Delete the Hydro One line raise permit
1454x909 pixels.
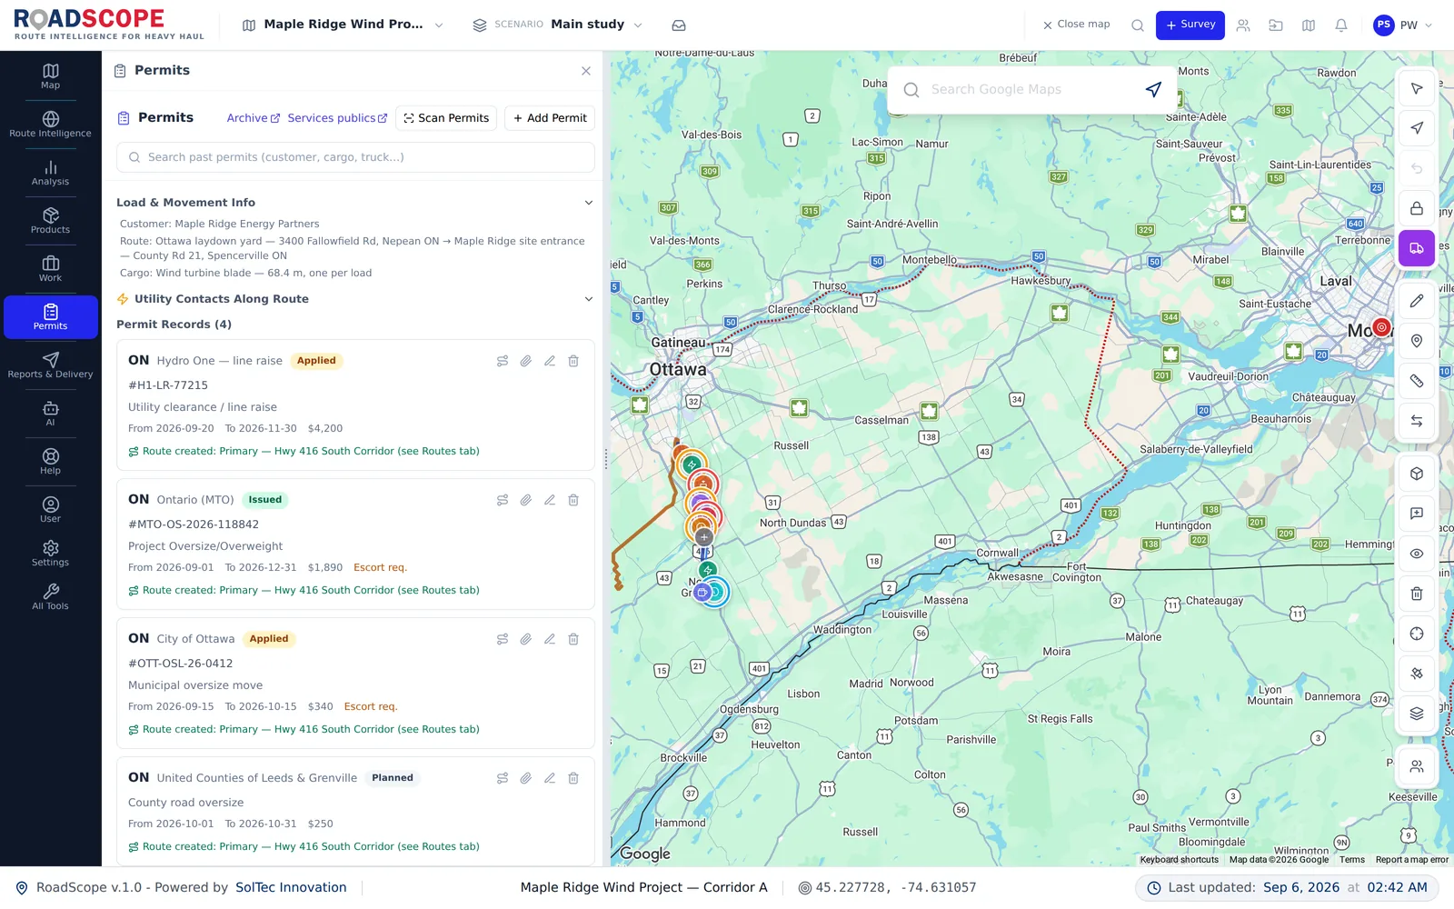click(x=573, y=361)
